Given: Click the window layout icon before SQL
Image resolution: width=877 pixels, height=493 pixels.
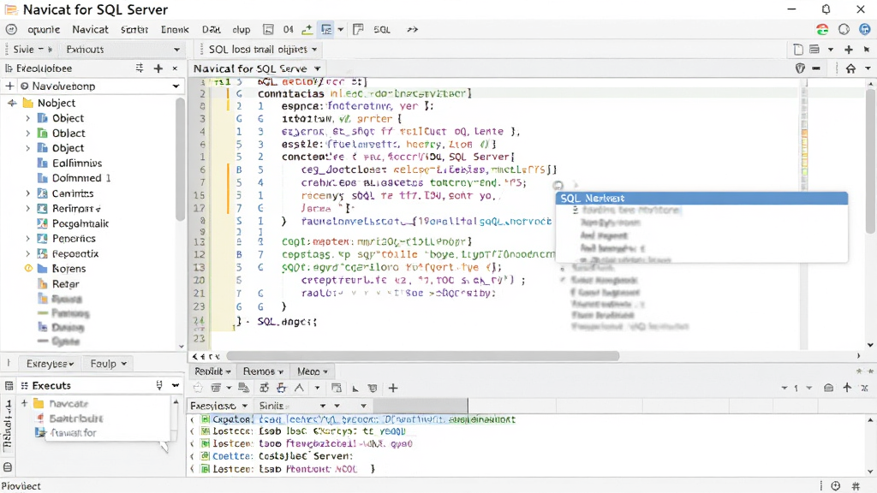Looking at the screenshot, I should click(358, 30).
